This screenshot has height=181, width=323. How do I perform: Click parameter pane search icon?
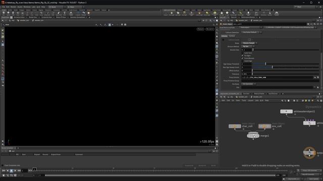tap(314, 24)
